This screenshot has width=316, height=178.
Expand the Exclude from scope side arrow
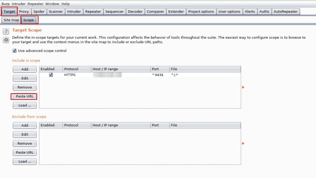(x=243, y=143)
